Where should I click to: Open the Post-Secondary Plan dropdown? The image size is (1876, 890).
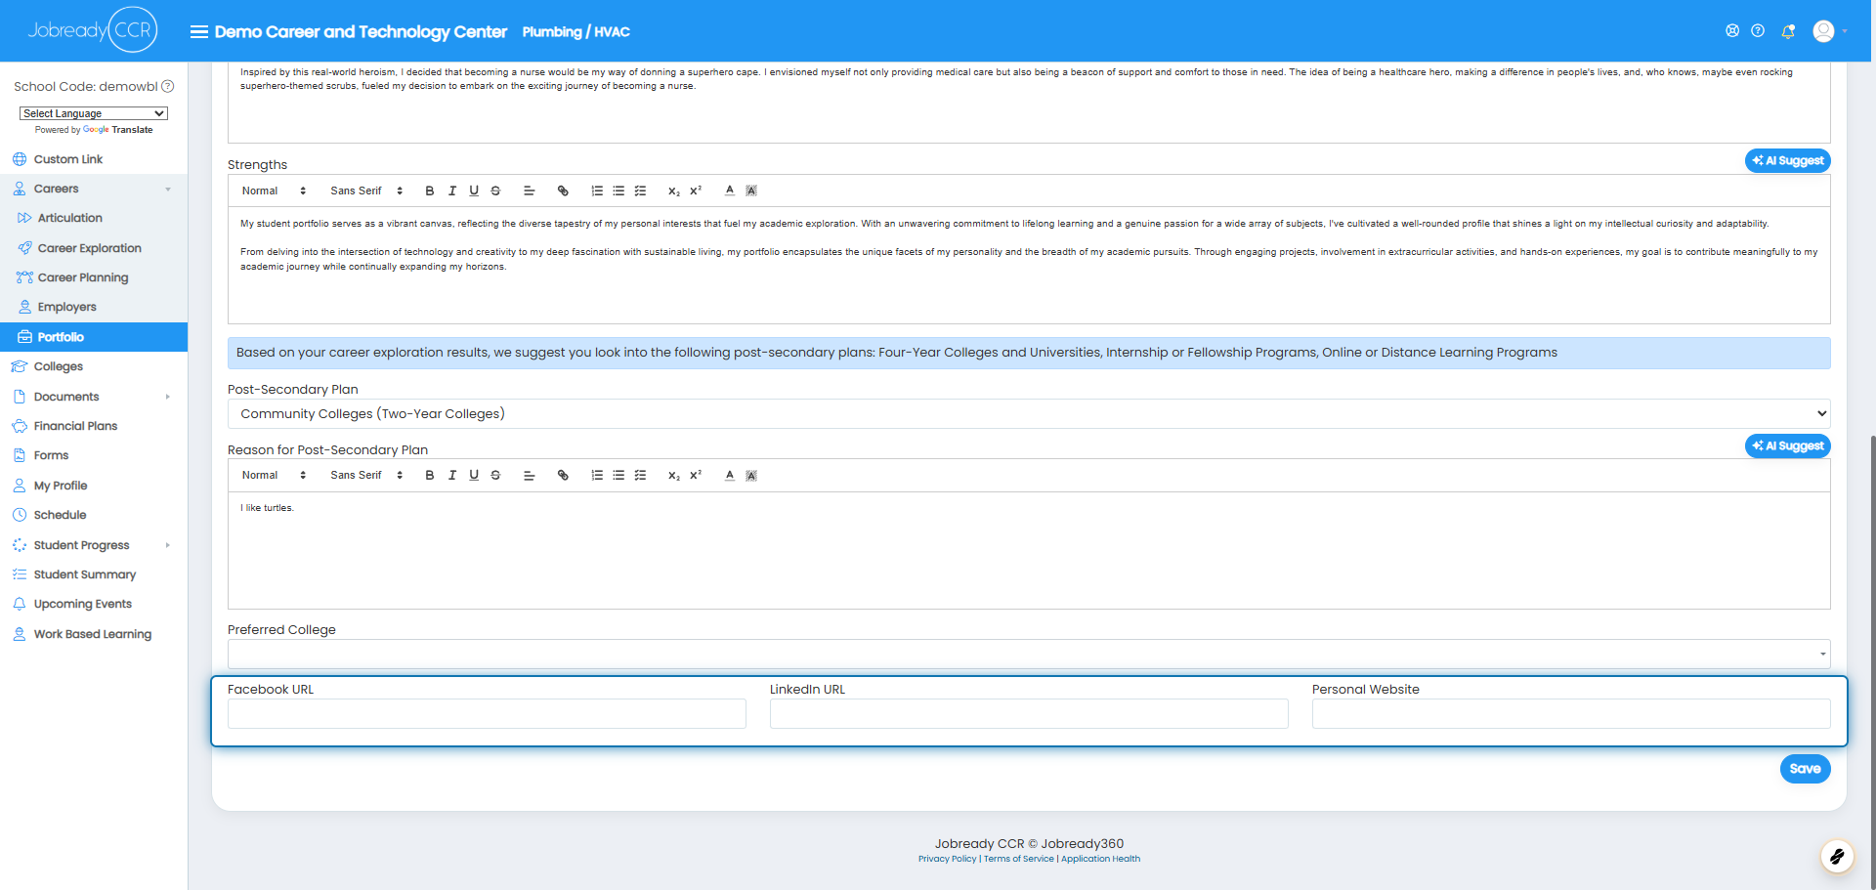point(1029,413)
